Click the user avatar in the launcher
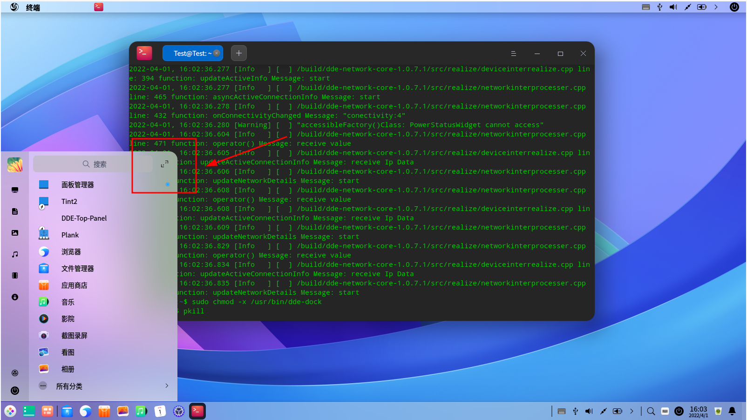 (15, 164)
